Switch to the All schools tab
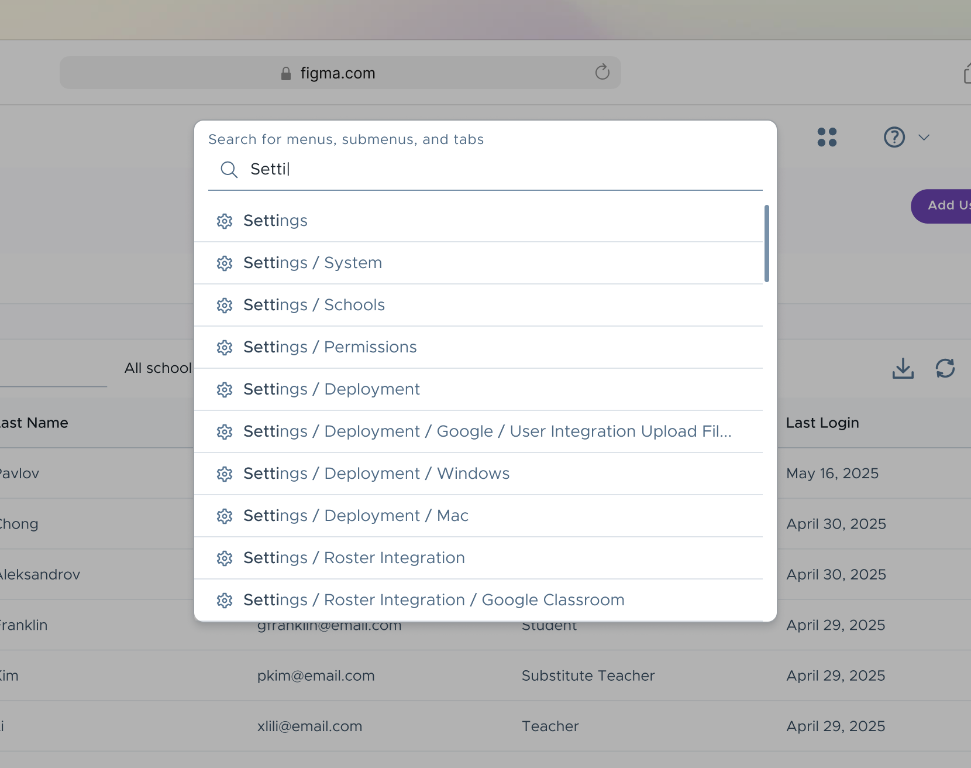Image resolution: width=971 pixels, height=768 pixels. [x=159, y=368]
